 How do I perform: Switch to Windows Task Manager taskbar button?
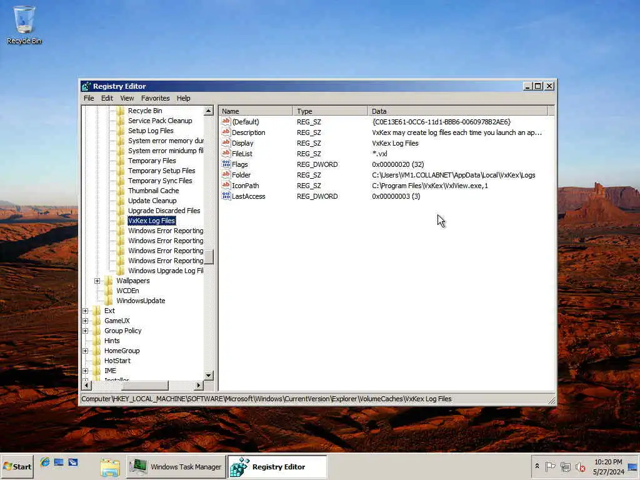tap(176, 467)
